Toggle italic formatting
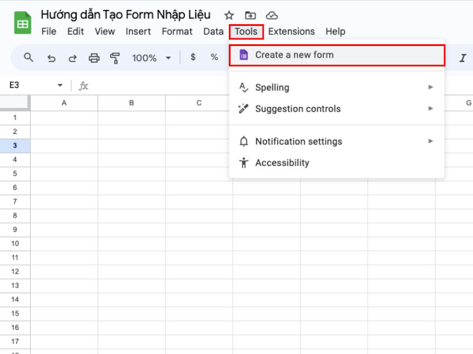The height and width of the screenshot is (354, 473). pos(462,58)
